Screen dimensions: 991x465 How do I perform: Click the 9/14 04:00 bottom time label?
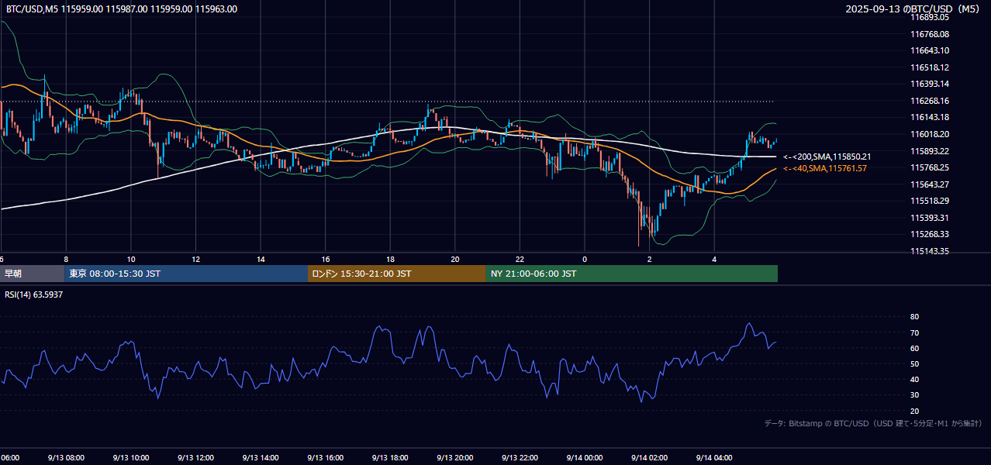(714, 458)
